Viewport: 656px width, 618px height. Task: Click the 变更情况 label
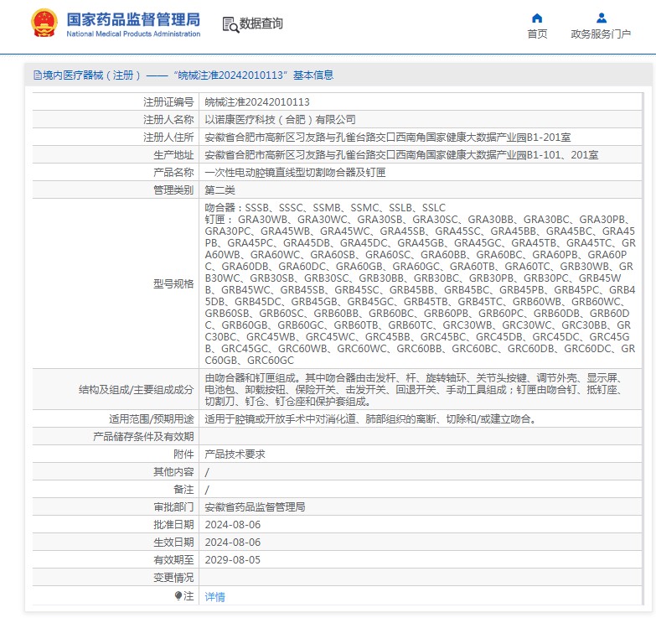click(173, 578)
